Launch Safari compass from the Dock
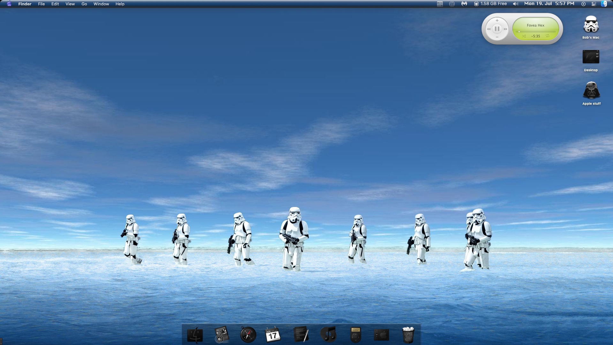The width and height of the screenshot is (613, 345). point(248,335)
